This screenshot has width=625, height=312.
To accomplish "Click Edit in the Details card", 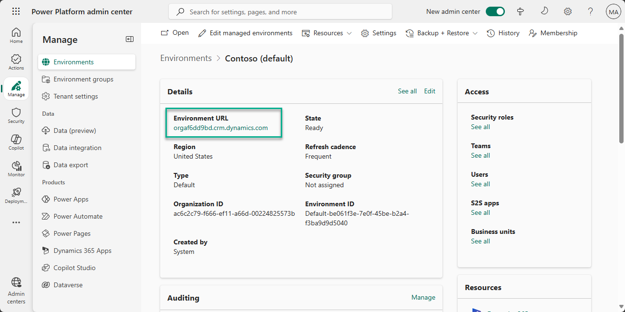I will (430, 91).
